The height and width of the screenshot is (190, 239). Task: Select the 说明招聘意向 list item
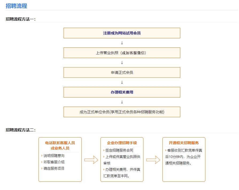(54, 156)
